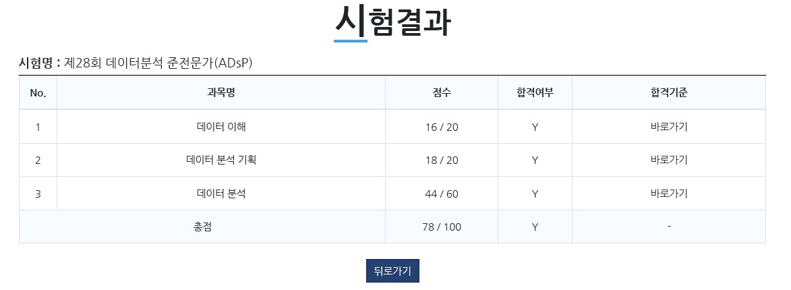
Task: Select the 데이터 분석 기획 subject cell
Action: pos(221,160)
